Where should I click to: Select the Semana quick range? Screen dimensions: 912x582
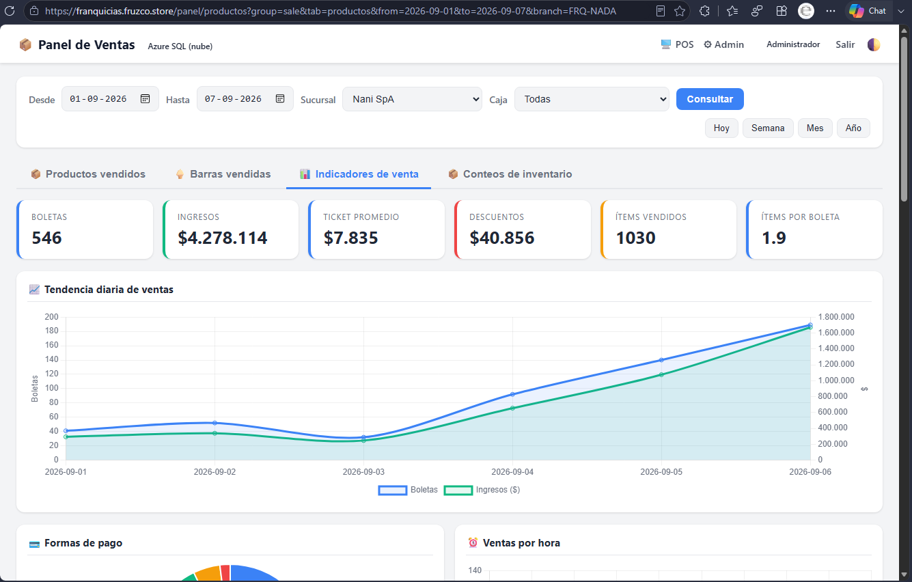pyautogui.click(x=768, y=128)
